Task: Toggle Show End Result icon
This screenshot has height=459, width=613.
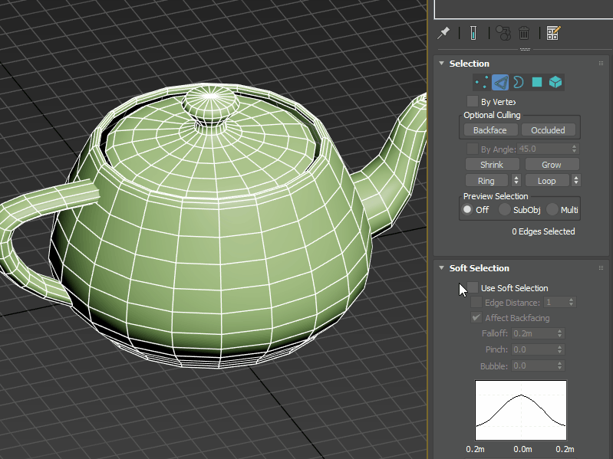Action: coord(473,33)
